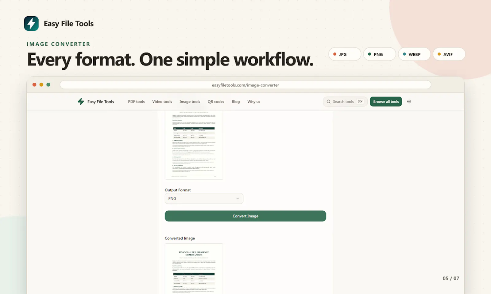The height and width of the screenshot is (294, 491).
Task: Open the Image tools menu
Action: [190, 102]
